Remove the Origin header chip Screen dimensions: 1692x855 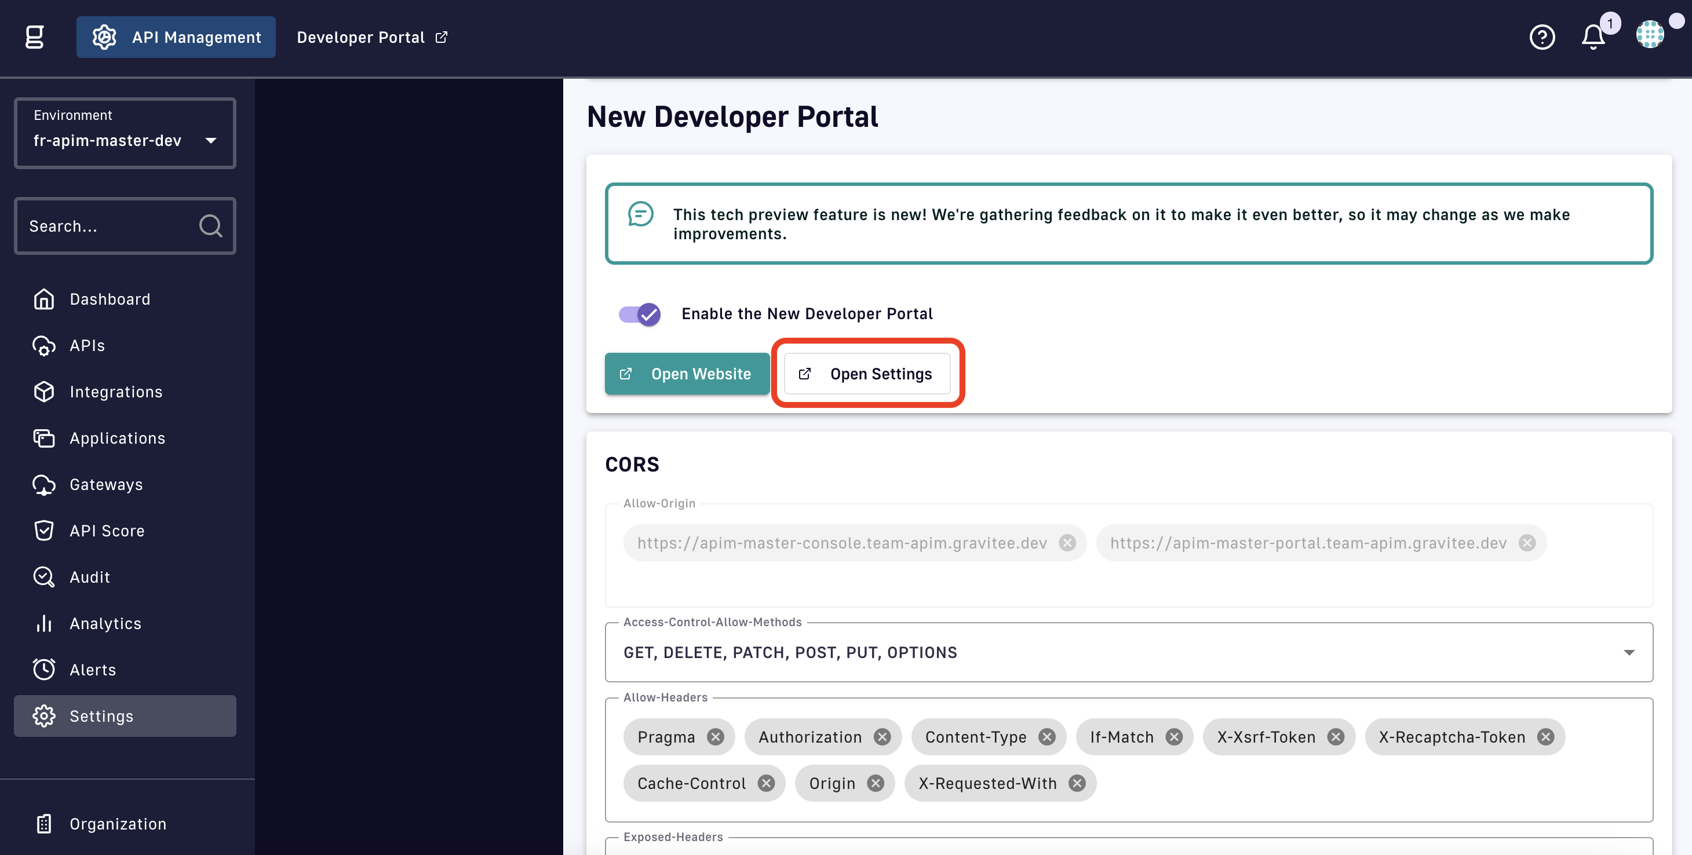tap(876, 783)
